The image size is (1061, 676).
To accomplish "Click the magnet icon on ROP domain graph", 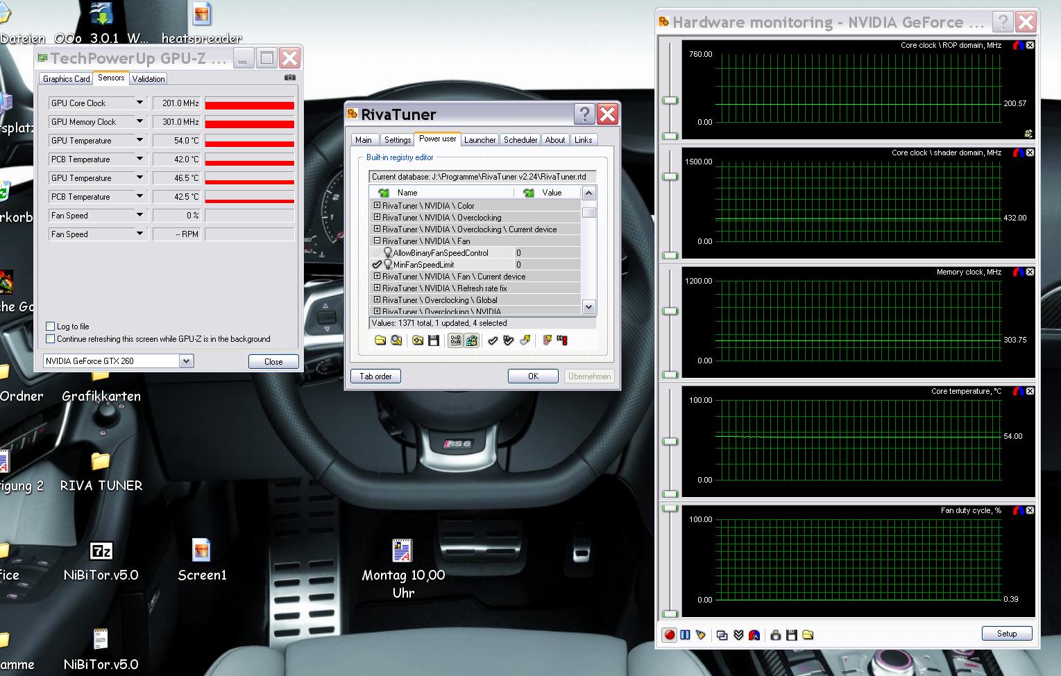I will (x=1018, y=45).
